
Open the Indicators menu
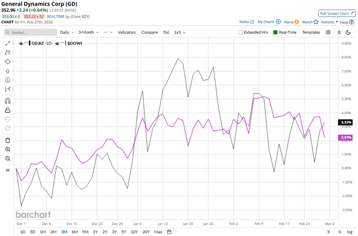pos(127,32)
